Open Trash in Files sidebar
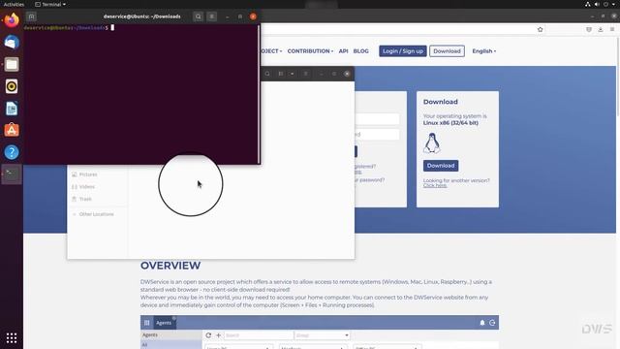The width and height of the screenshot is (620, 349). 85,199
